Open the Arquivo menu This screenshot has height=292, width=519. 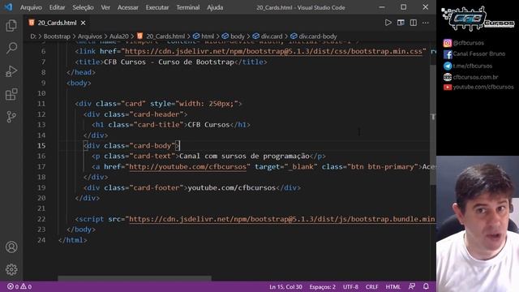[31, 7]
